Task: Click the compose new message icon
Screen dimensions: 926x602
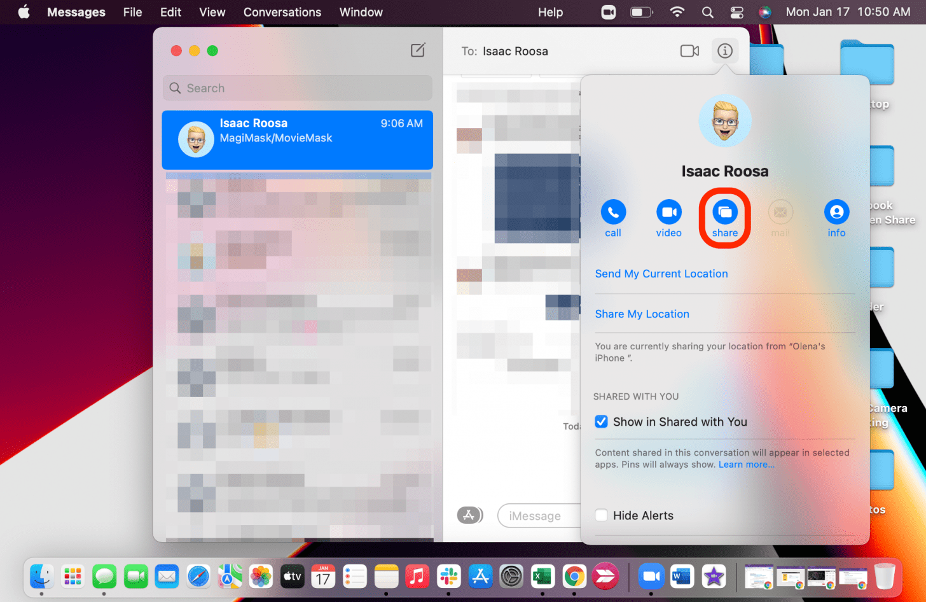Action: [418, 50]
